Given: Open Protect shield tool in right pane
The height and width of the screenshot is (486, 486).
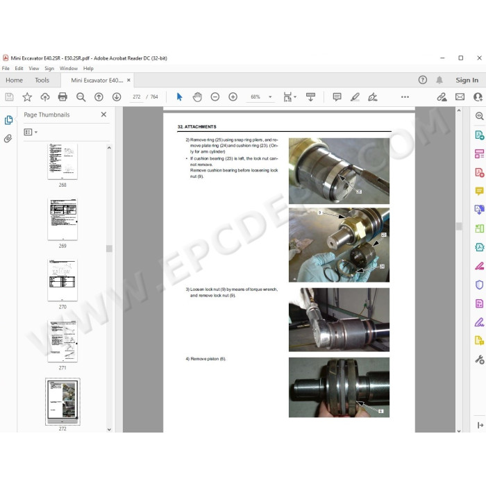Looking at the screenshot, I should 479,285.
